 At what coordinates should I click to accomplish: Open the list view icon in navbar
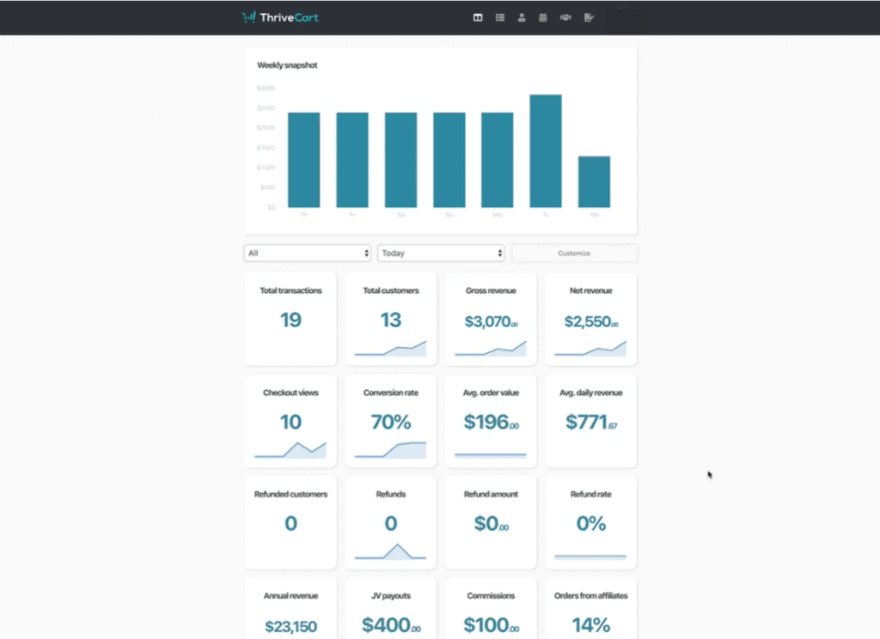[x=500, y=17]
